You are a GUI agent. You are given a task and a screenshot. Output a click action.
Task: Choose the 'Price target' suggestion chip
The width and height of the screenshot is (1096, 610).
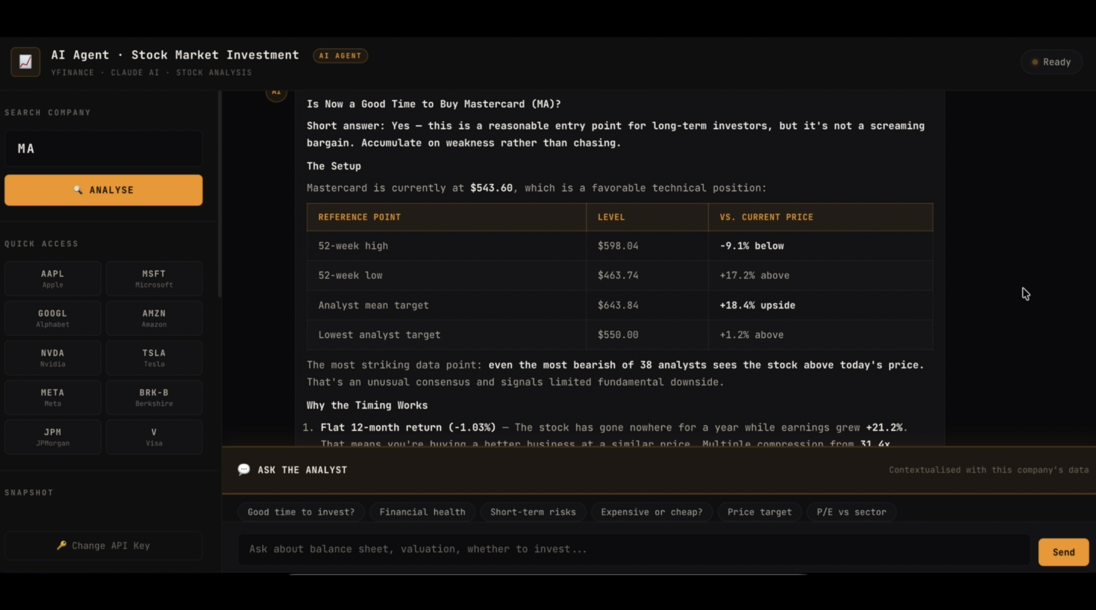click(x=759, y=512)
